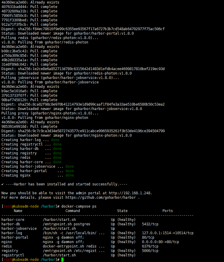Click '407631badd44: Pull complete' line
This screenshot has height=262, width=224.
pyautogui.click(x=29, y=7)
